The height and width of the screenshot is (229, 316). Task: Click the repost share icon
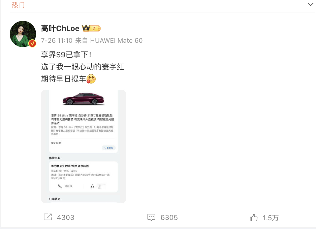(x=48, y=217)
